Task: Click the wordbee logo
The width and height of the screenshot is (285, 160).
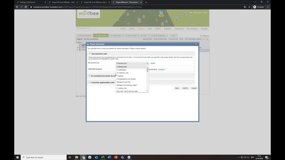Action: (89, 14)
